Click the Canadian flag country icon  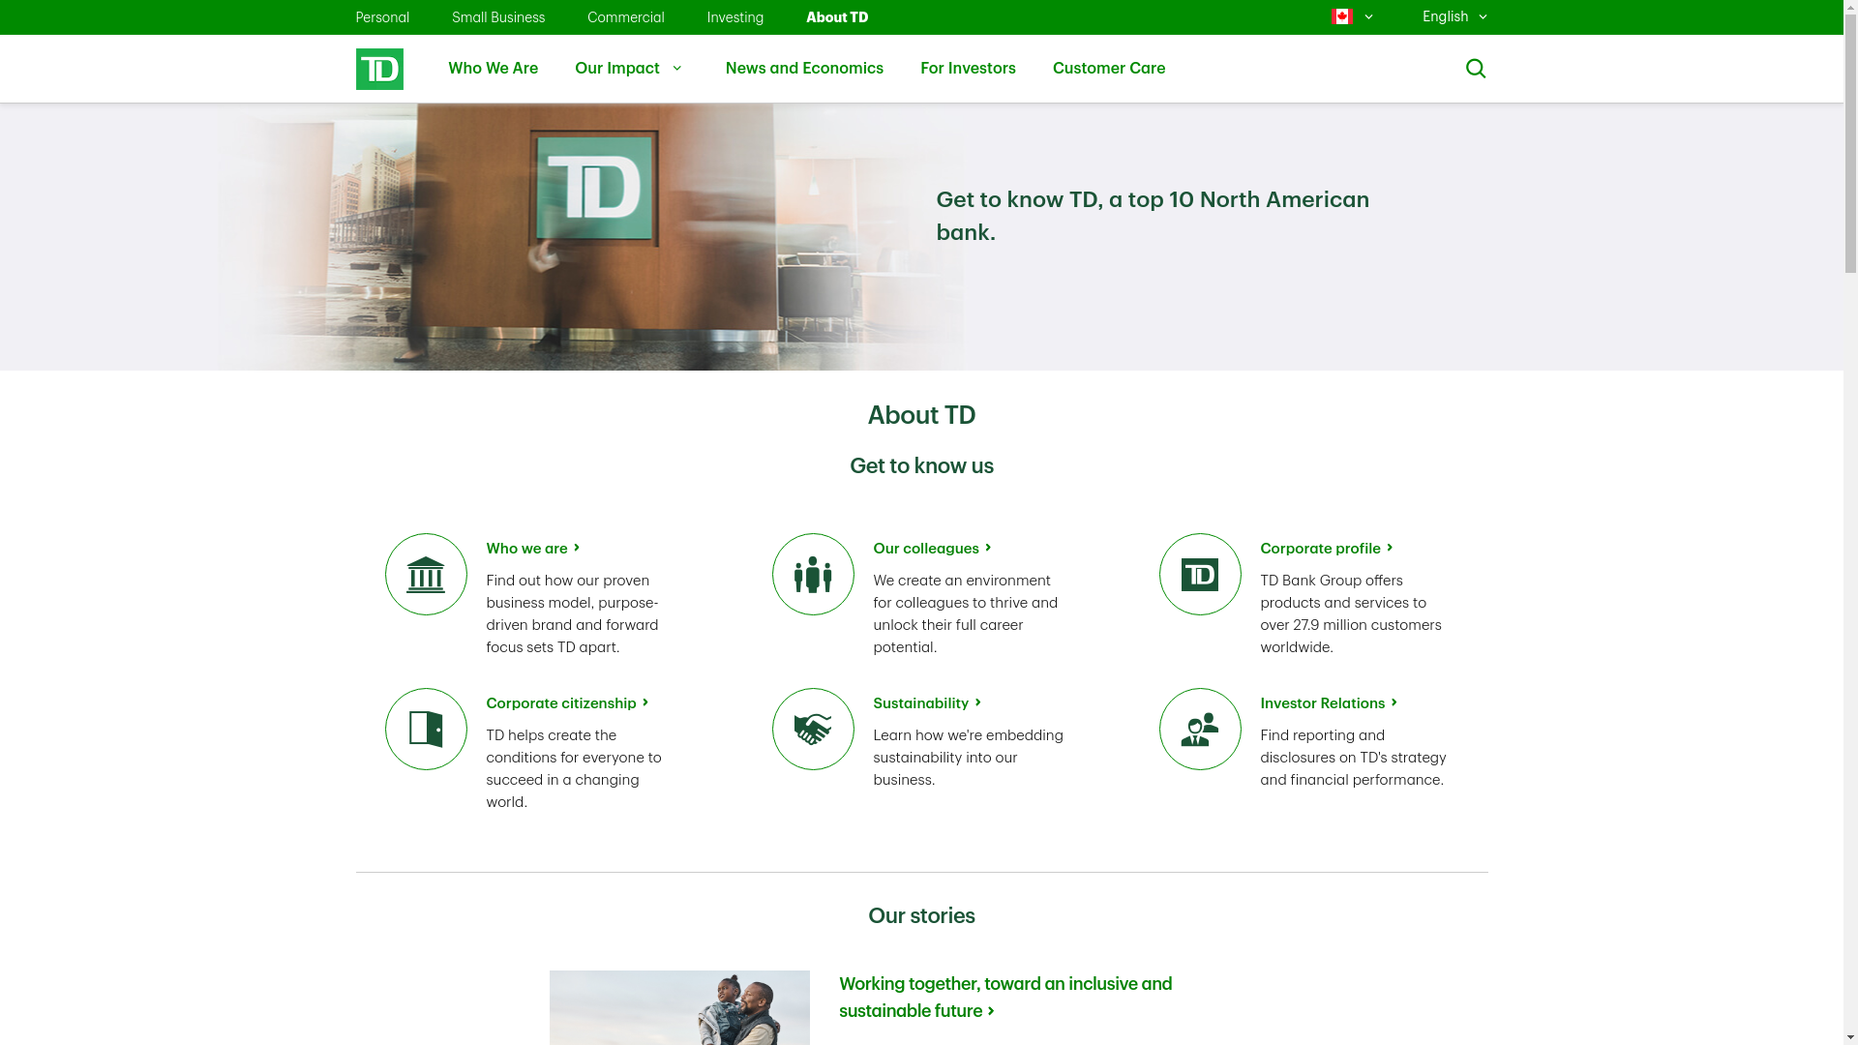(x=1341, y=16)
